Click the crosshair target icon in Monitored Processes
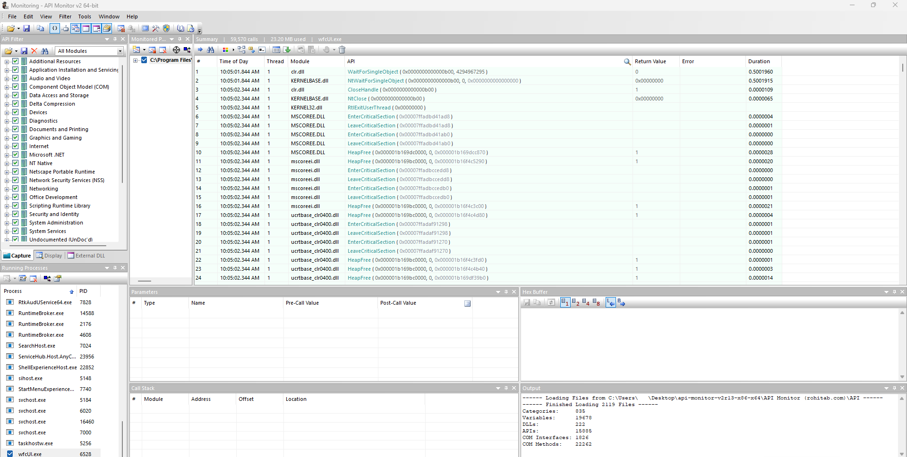Image resolution: width=907 pixels, height=457 pixels. tap(176, 50)
